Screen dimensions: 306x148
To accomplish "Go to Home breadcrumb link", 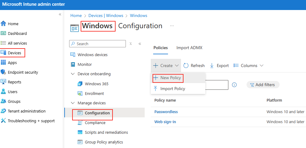I will click(x=76, y=16).
